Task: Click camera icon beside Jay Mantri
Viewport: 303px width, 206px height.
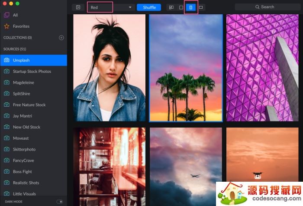Action: coord(6,116)
